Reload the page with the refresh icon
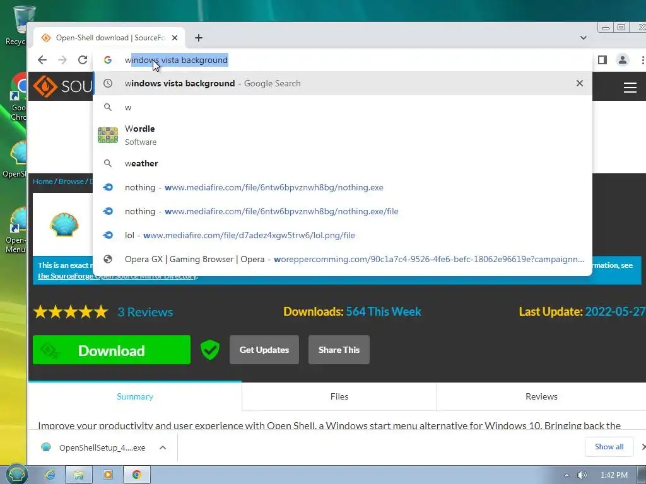The image size is (646, 484). pos(83,60)
